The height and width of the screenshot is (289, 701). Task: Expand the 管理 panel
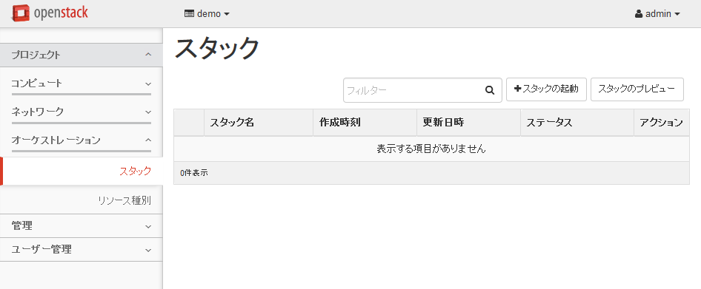point(82,226)
